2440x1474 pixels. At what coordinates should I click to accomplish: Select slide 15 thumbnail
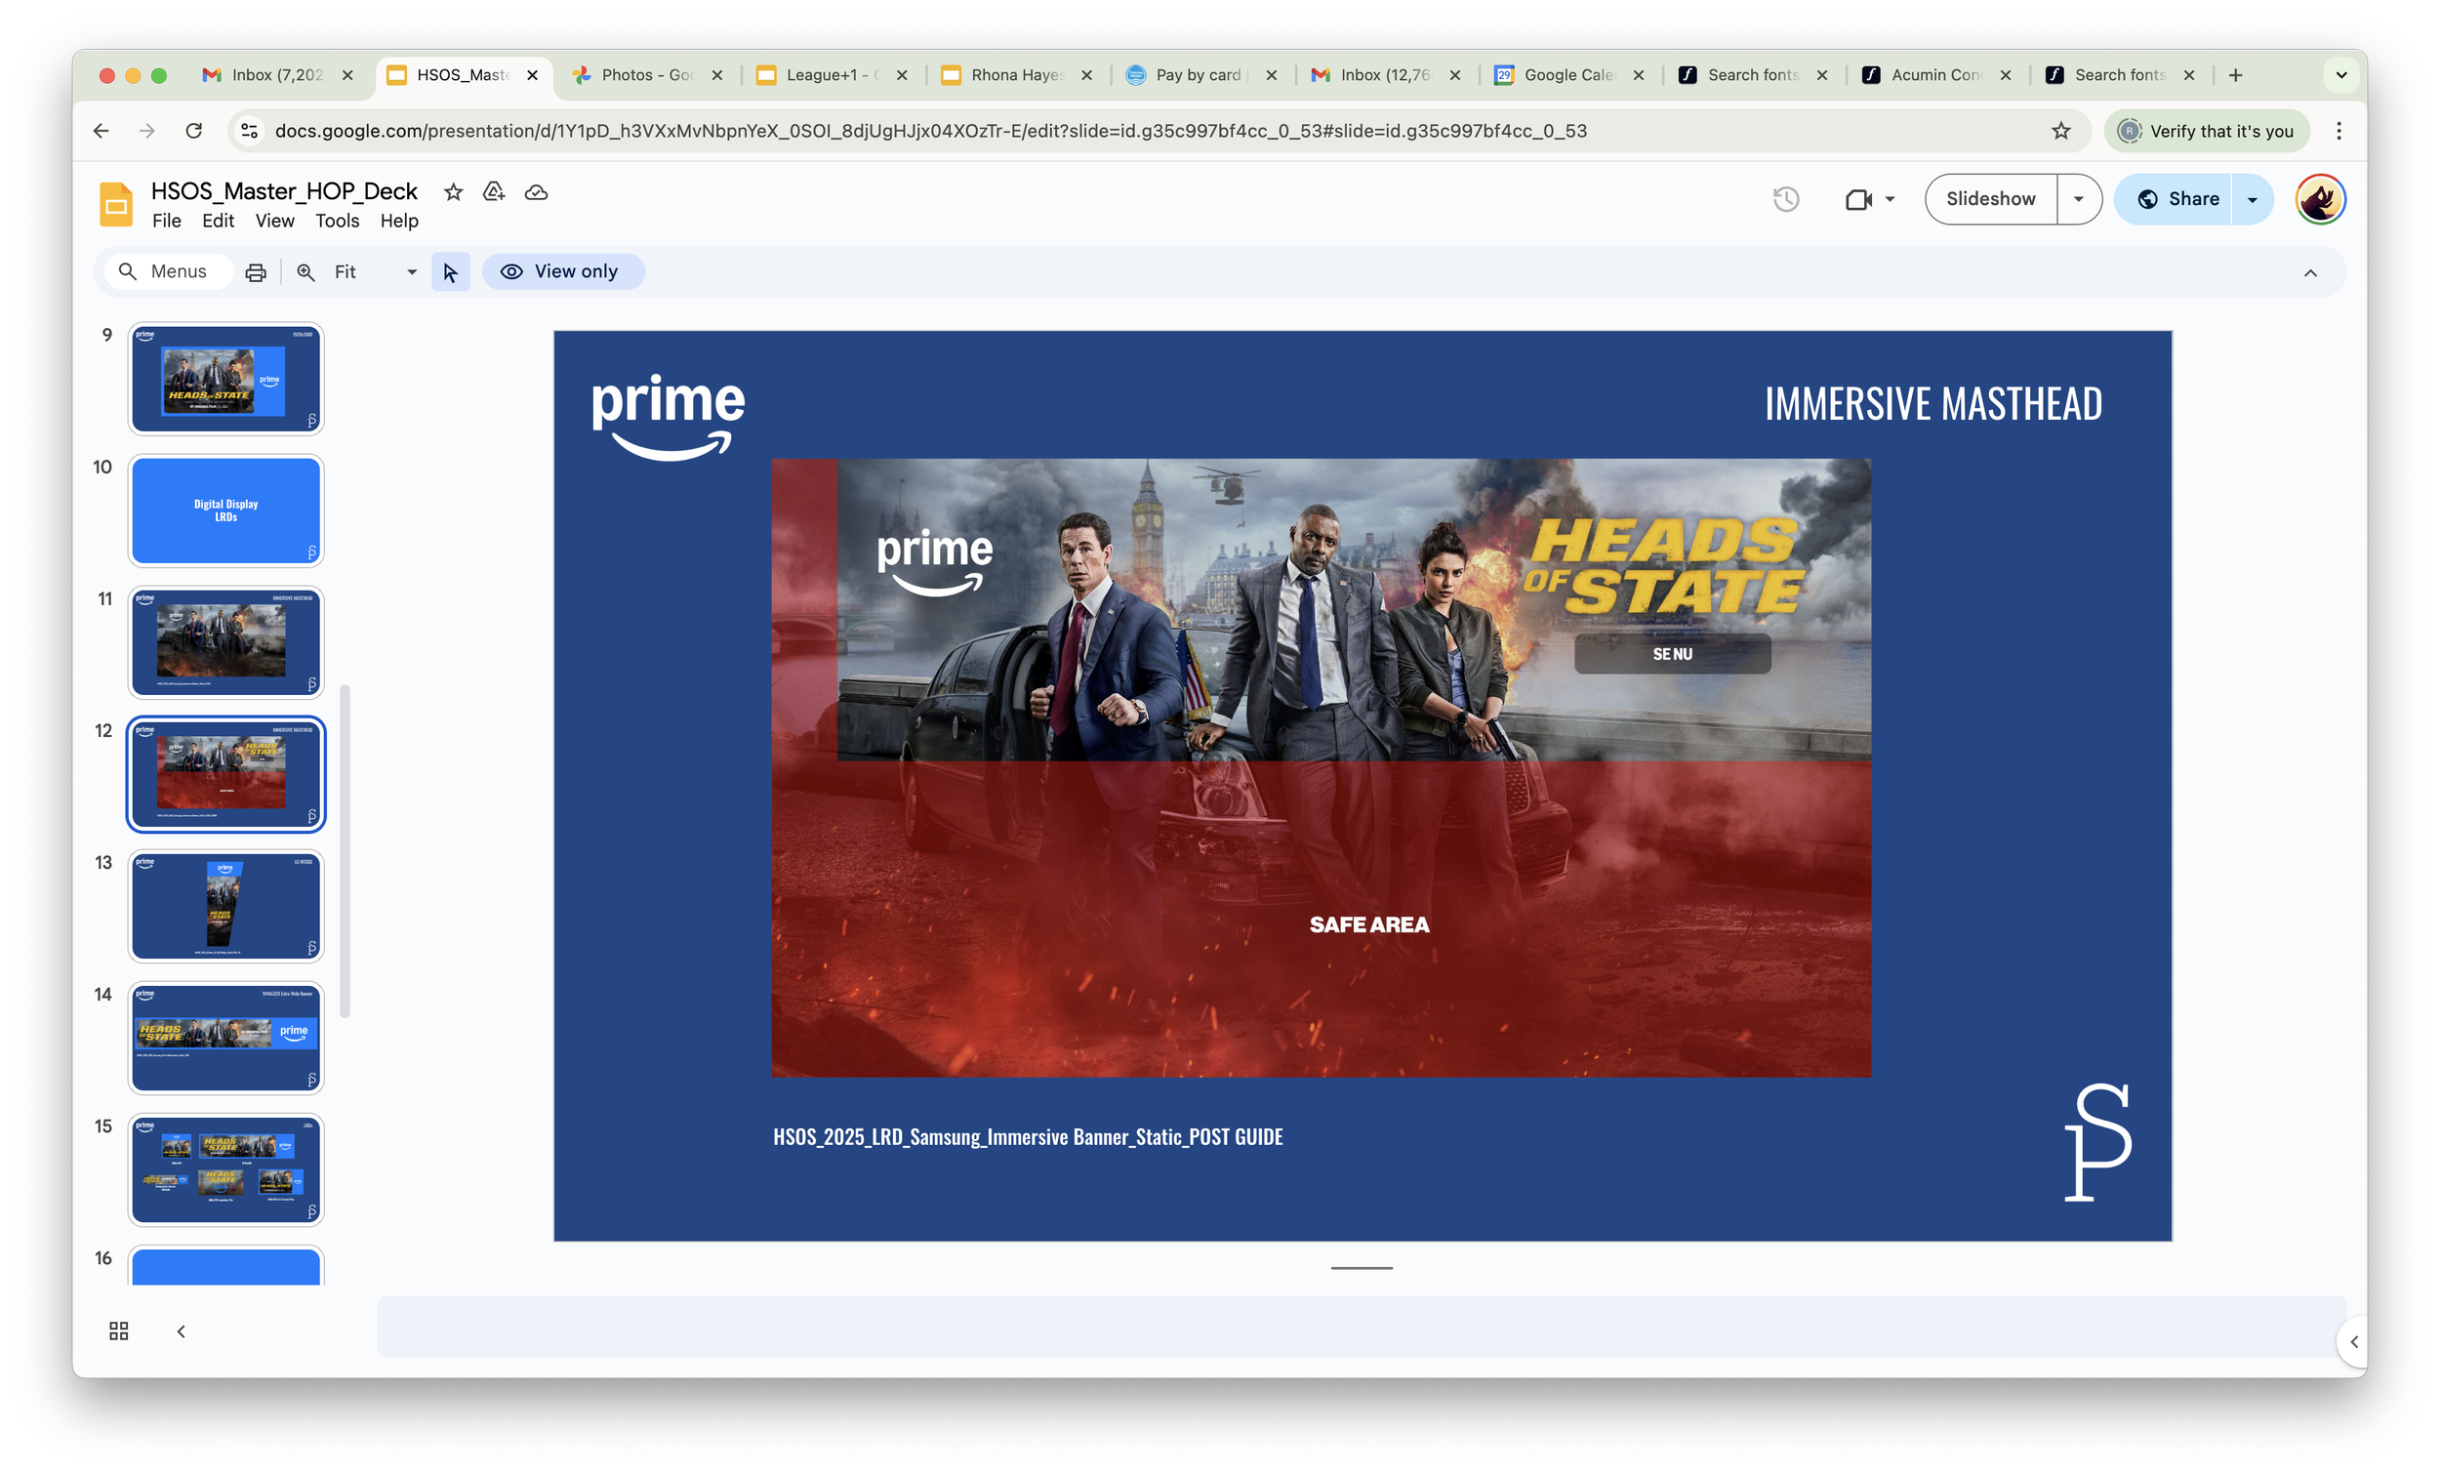(x=225, y=1169)
